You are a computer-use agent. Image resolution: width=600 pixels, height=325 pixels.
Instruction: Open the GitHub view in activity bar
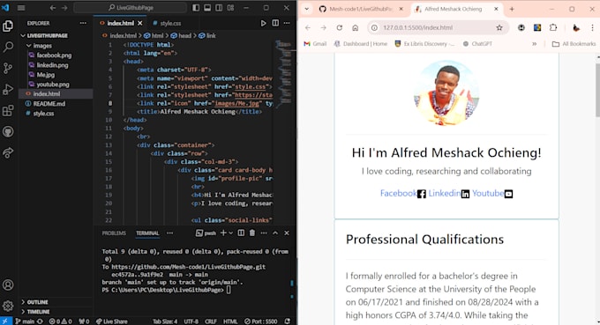(8, 132)
